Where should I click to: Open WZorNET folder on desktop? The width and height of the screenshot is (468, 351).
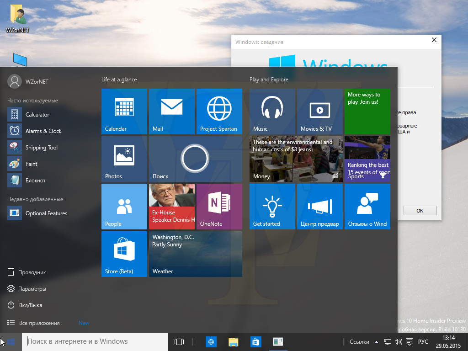pos(18,18)
